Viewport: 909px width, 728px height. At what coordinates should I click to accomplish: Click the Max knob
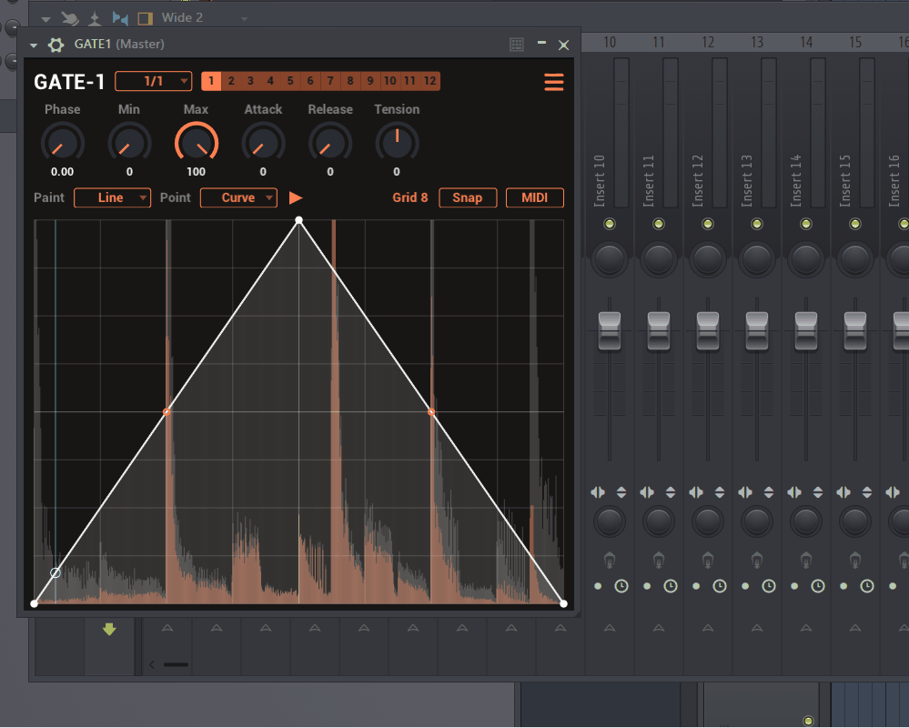197,143
